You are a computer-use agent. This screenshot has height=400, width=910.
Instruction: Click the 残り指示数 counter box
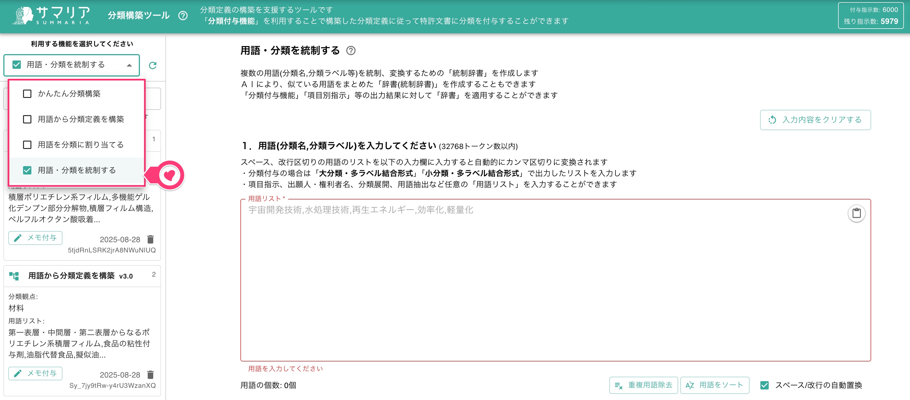pos(871,16)
